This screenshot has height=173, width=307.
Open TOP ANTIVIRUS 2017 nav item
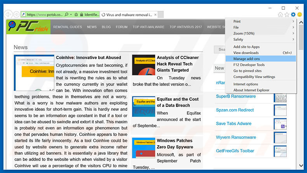[186, 27]
